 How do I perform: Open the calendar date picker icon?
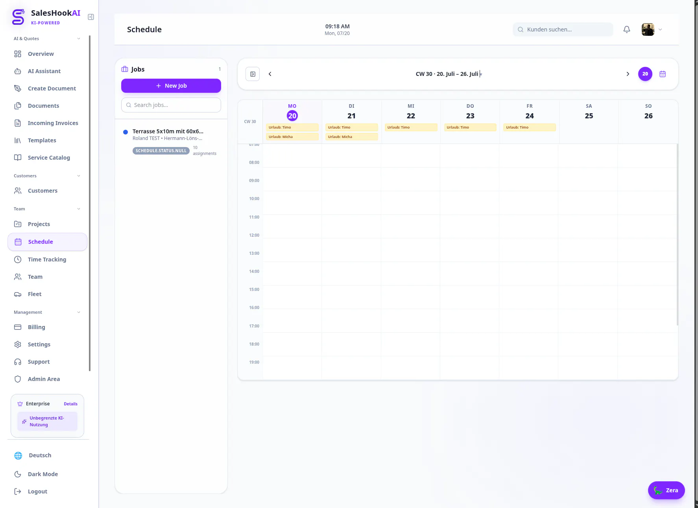point(663,74)
